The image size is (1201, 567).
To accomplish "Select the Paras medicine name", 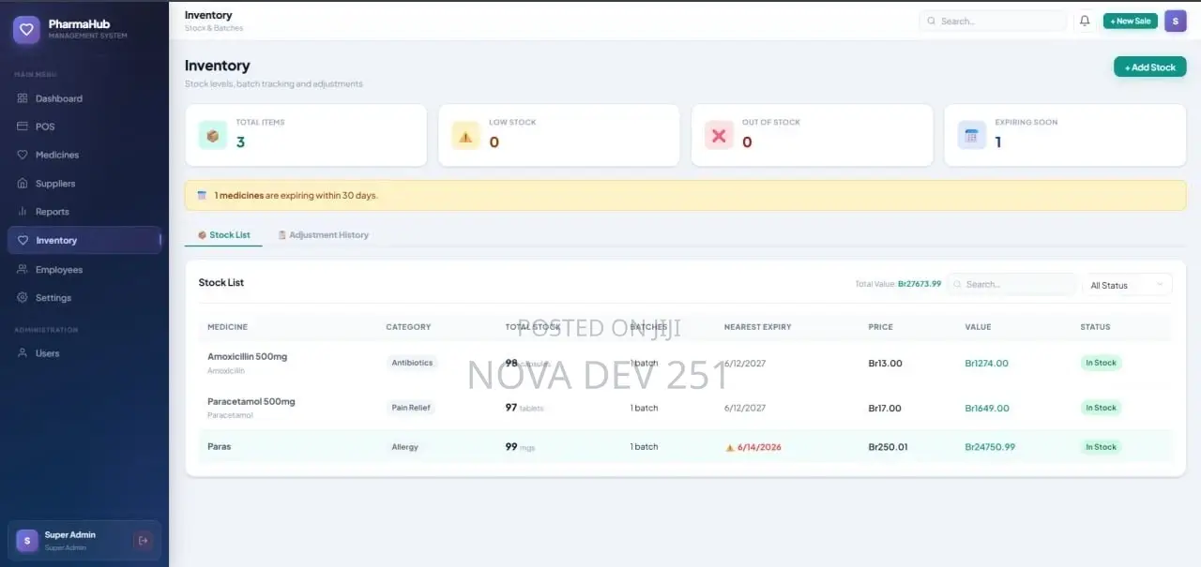I will [220, 447].
